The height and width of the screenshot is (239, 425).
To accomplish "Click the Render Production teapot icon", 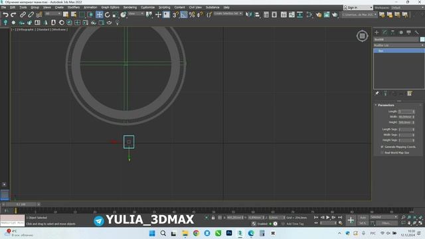I will click(x=335, y=15).
